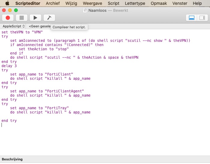Click the red Record script button
Image resolution: width=210 pixels, height=164 pixels.
tap(8, 18)
